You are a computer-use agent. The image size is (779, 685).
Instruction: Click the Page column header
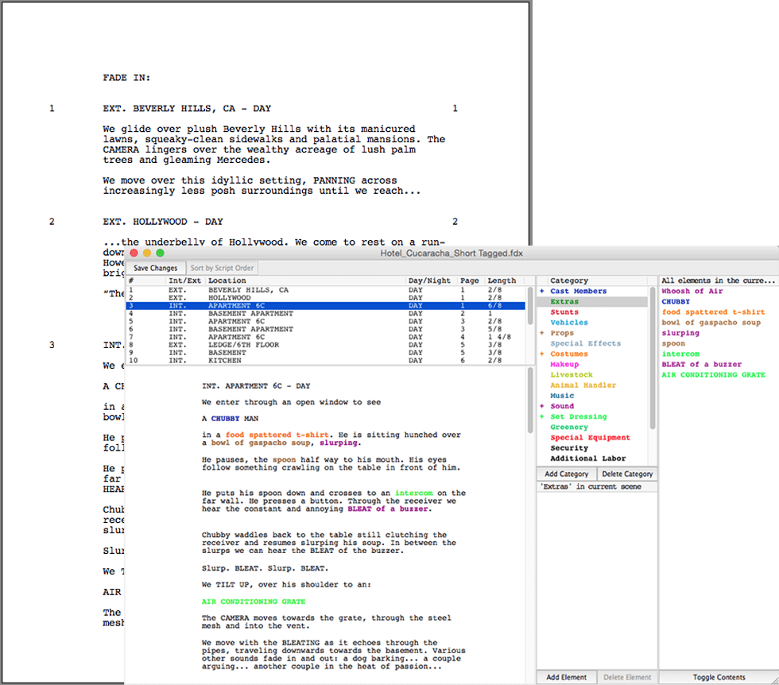(470, 281)
